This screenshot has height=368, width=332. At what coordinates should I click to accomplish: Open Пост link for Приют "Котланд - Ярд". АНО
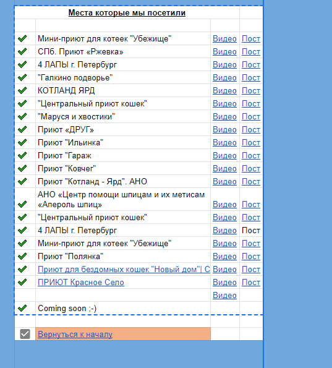251,182
